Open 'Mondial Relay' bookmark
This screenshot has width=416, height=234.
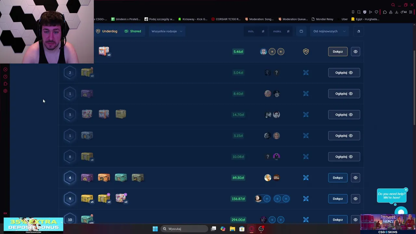point(322,19)
